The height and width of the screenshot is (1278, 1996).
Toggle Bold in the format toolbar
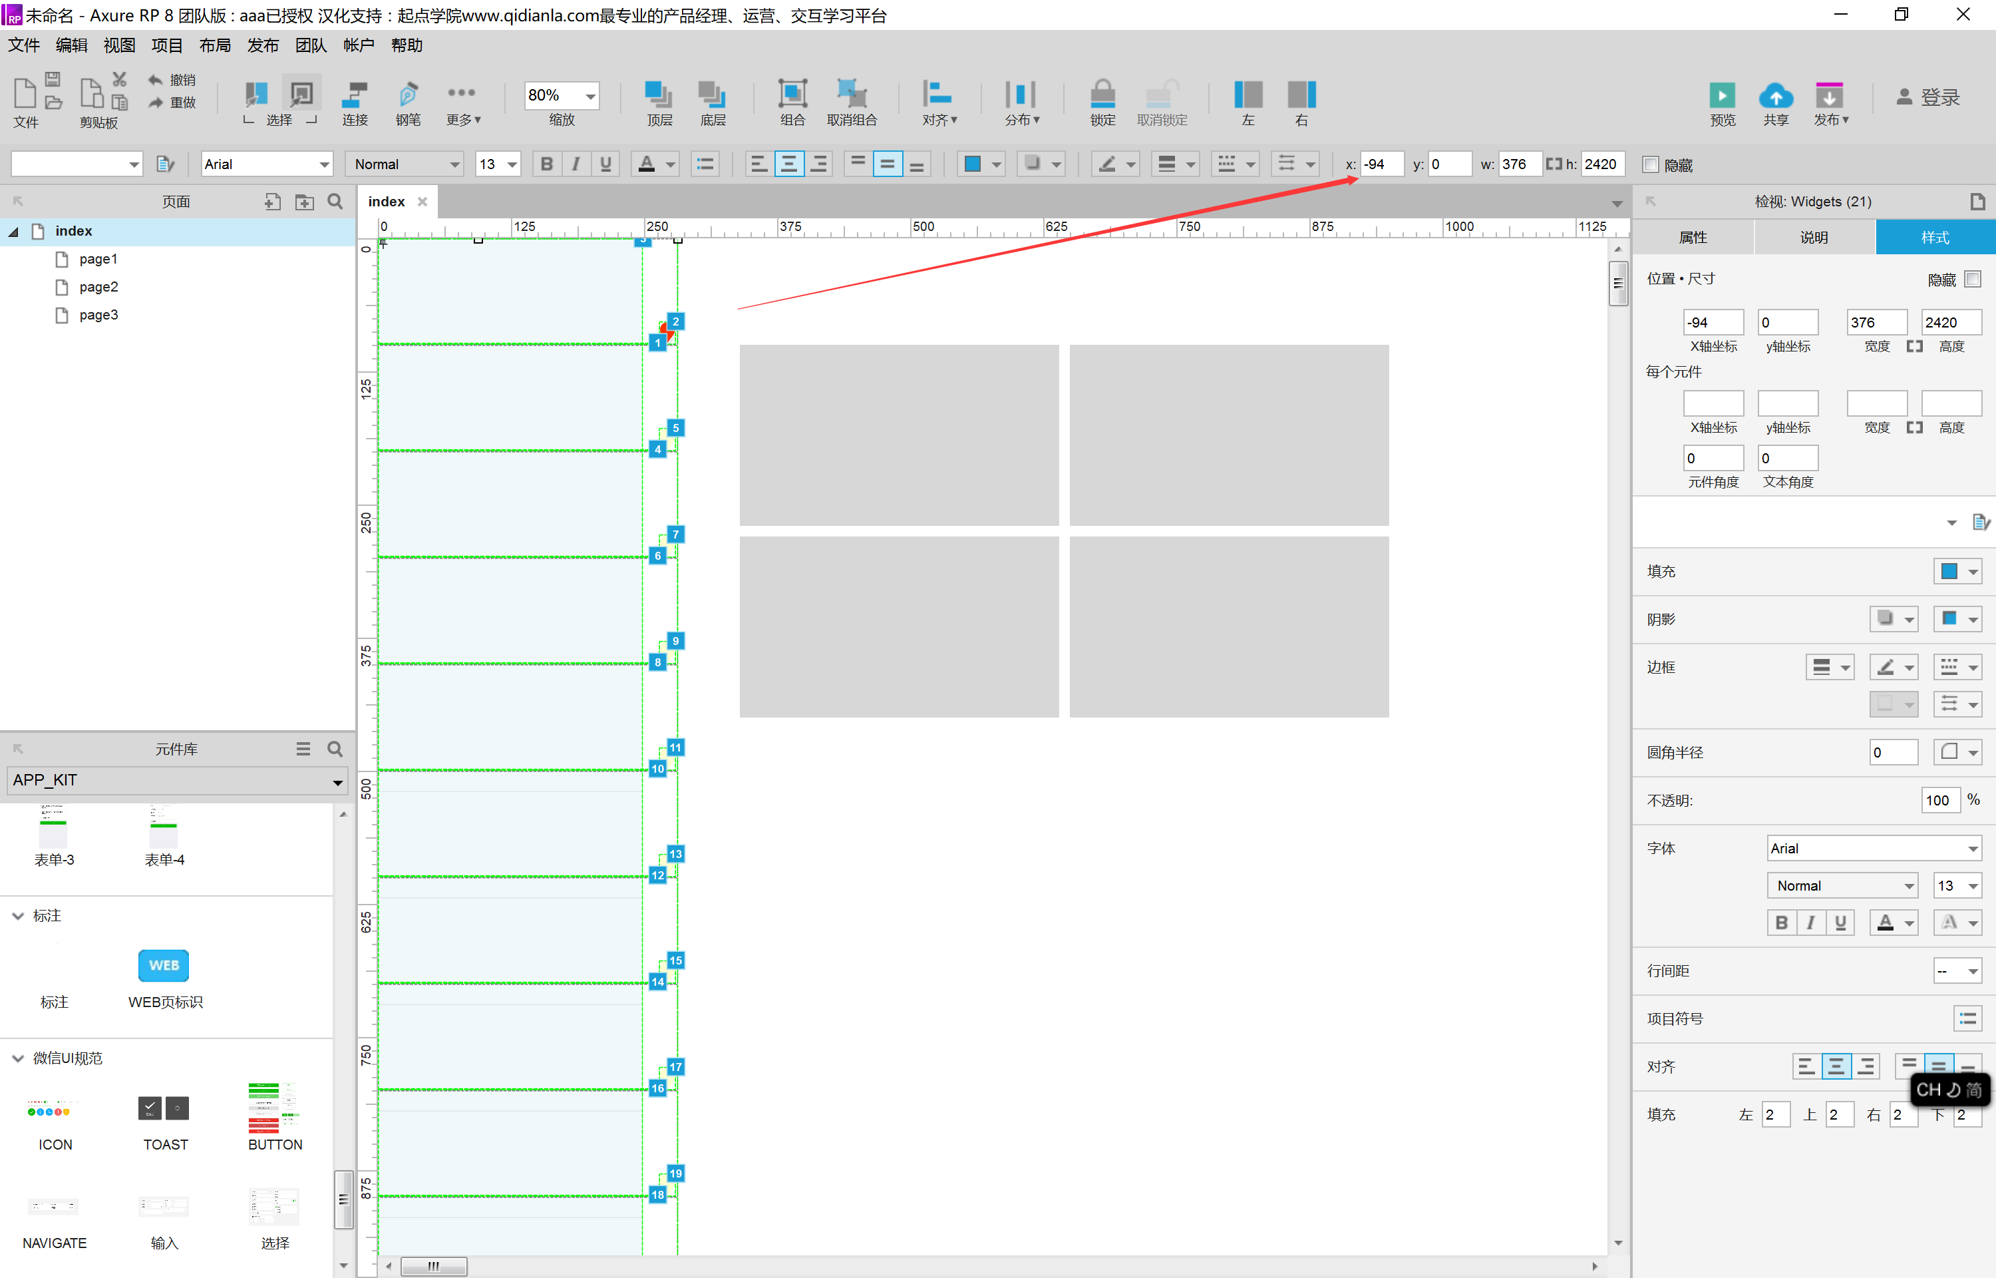546,164
